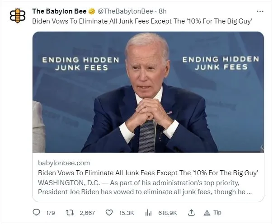The width and height of the screenshot is (273, 224).
Task: Click the WASHINGTON, D.C. article description
Action: (x=145, y=187)
